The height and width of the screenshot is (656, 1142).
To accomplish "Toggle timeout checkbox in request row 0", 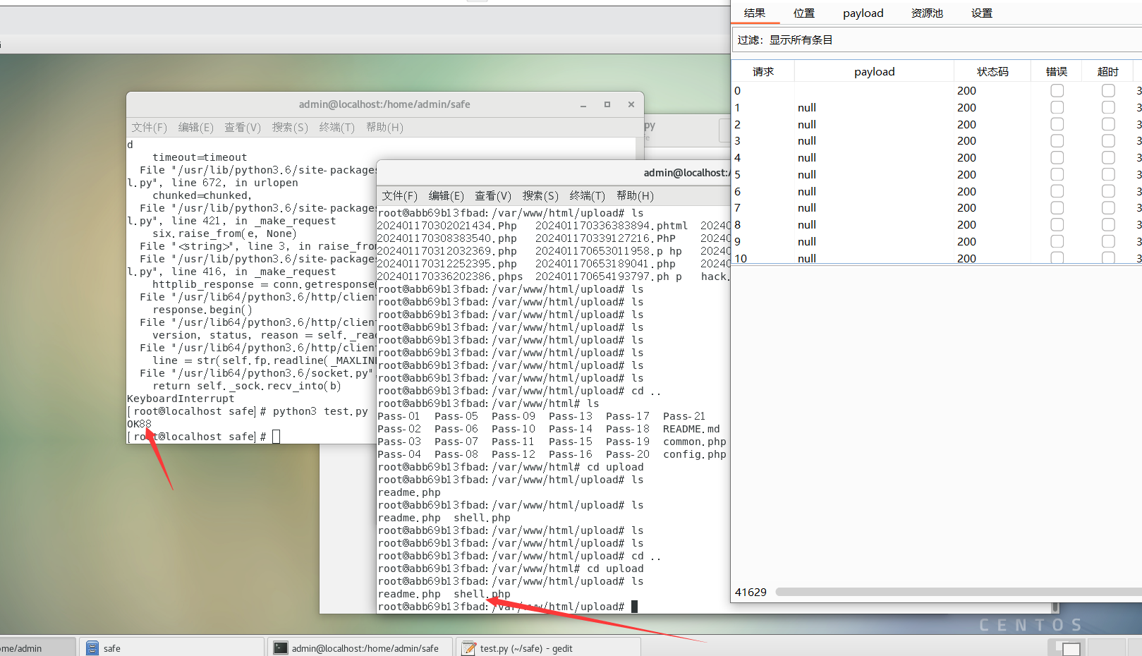I will tap(1108, 90).
